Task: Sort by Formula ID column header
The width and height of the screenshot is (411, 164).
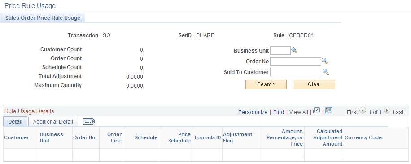Action: [x=208, y=137]
